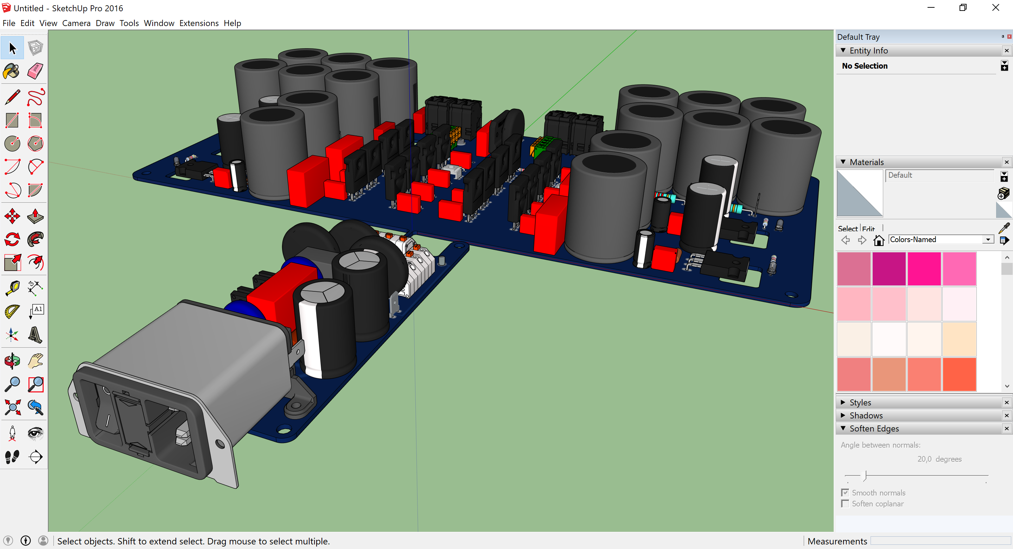Select the pink Eraser tool
Image resolution: width=1013 pixels, height=549 pixels.
click(x=36, y=71)
